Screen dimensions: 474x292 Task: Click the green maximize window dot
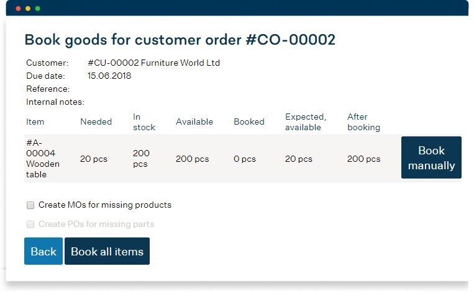click(38, 8)
